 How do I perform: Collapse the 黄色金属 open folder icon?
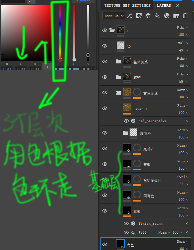click(x=119, y=93)
